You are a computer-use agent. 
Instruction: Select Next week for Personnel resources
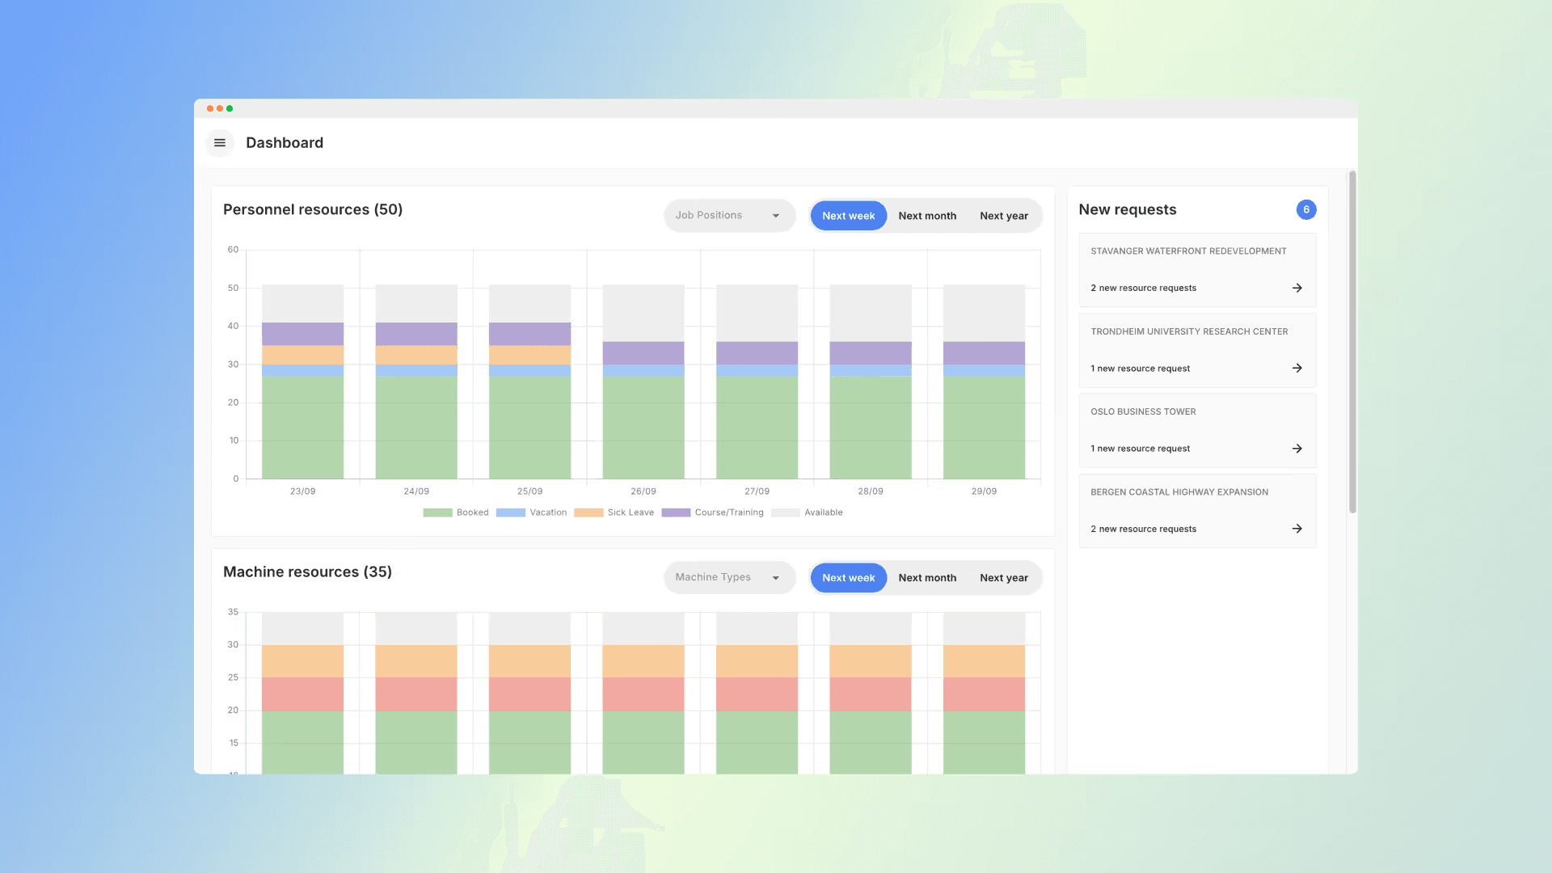[x=849, y=216]
